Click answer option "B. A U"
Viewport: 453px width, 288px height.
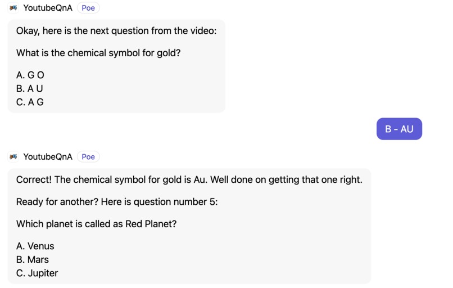pos(30,88)
